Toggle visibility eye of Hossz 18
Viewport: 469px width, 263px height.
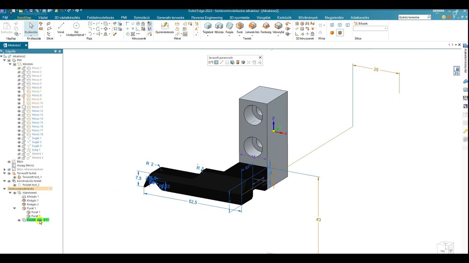[19, 134]
